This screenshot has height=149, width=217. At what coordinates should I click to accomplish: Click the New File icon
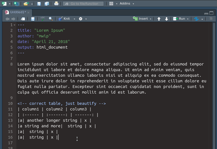click(x=4, y=4)
